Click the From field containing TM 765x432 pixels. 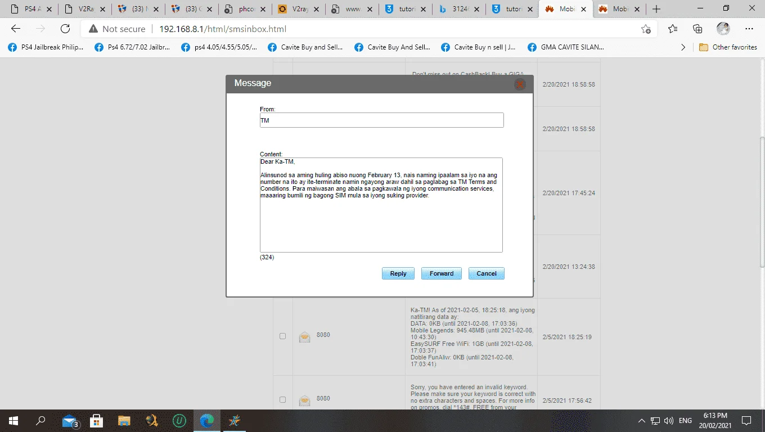381,120
